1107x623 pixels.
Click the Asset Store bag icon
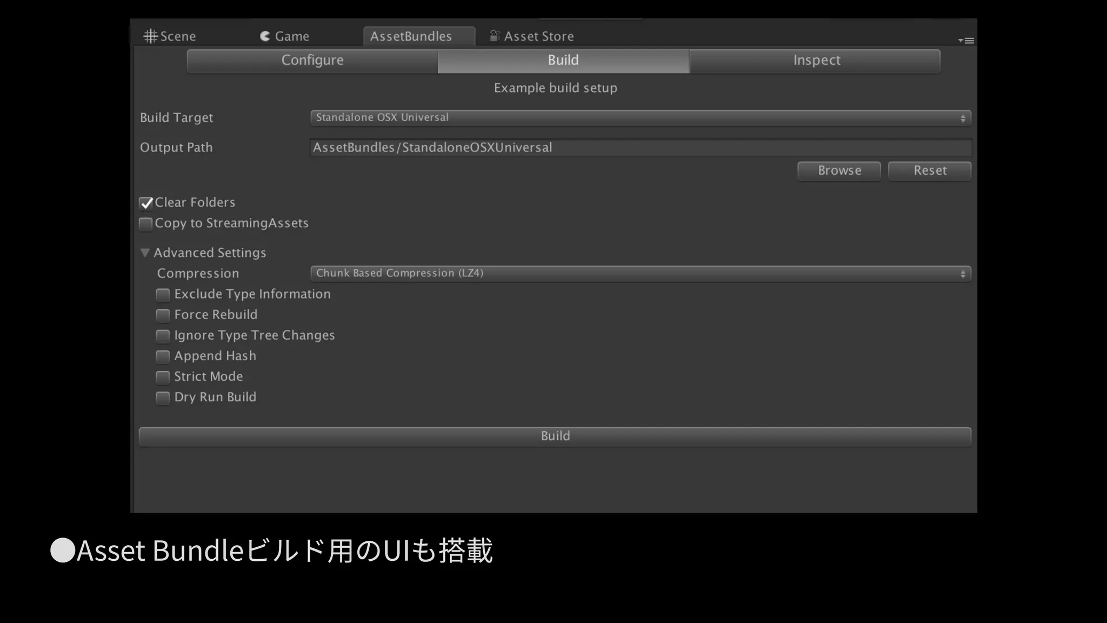[494, 36]
